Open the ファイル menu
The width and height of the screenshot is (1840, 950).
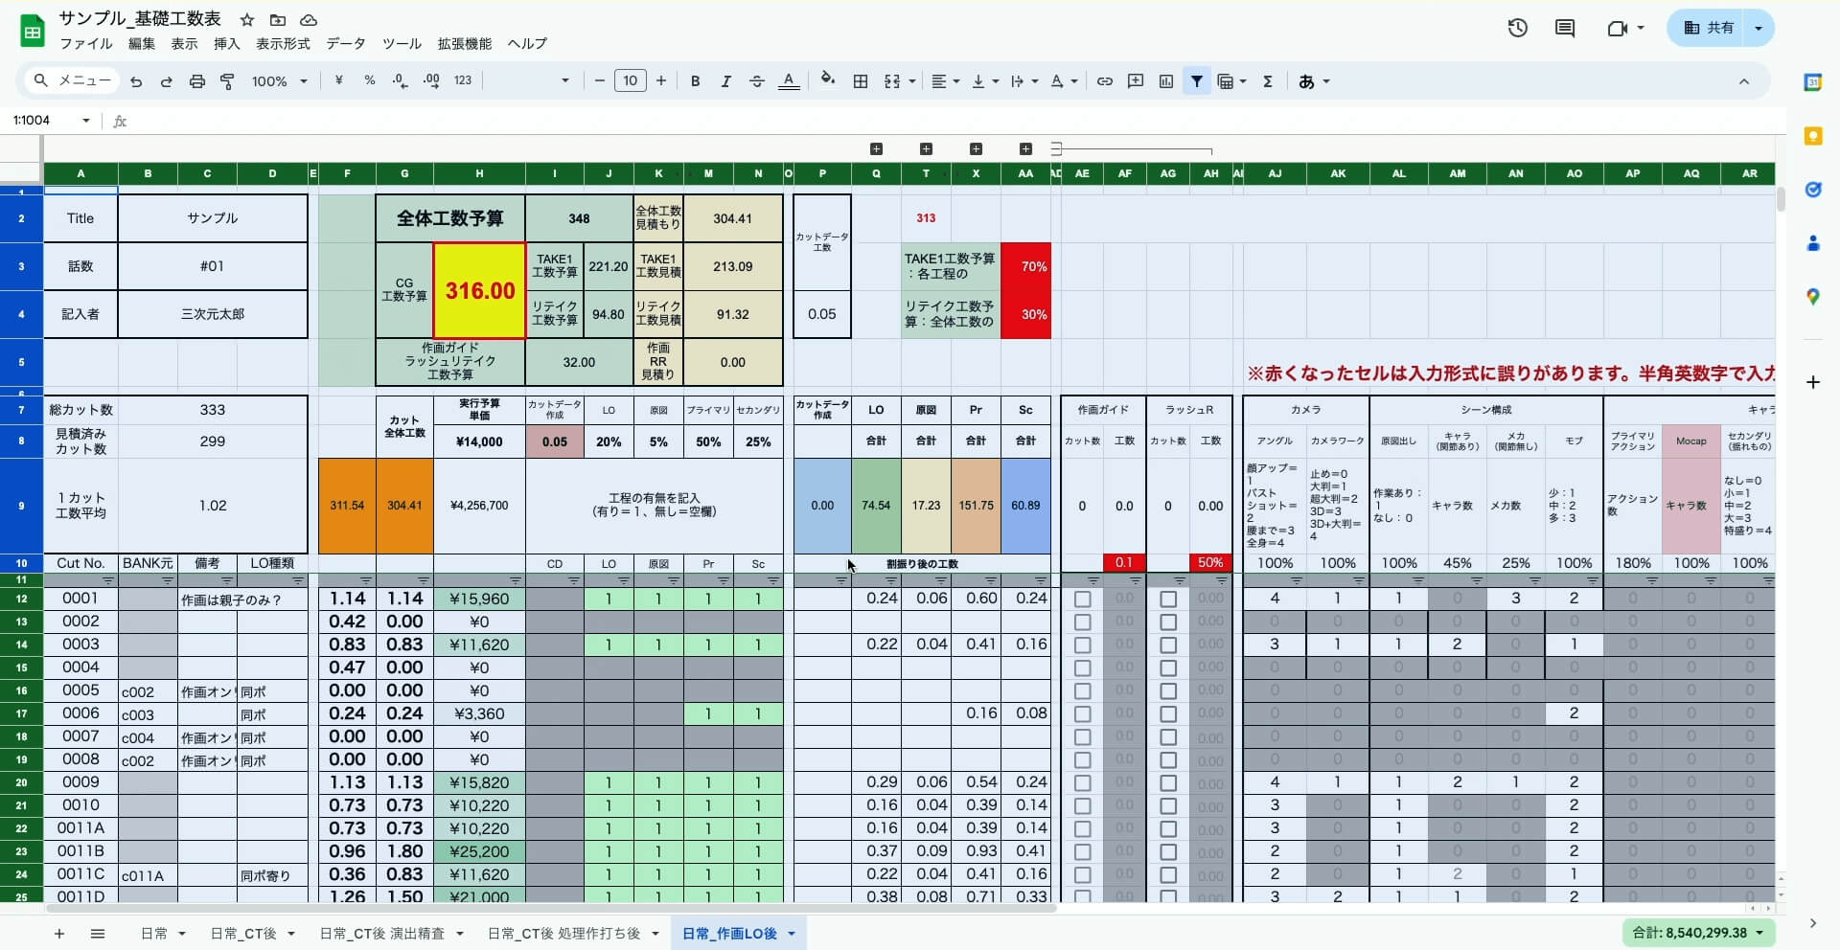click(86, 44)
